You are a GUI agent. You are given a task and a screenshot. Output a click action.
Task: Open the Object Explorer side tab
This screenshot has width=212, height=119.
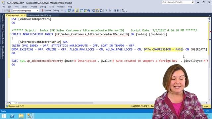click(x=2, y=53)
